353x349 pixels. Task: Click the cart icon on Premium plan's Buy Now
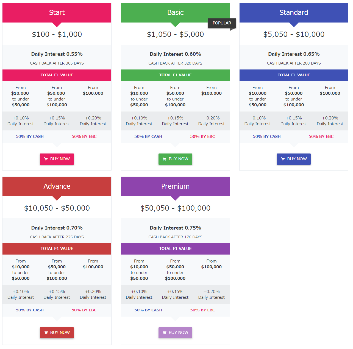[165, 333]
